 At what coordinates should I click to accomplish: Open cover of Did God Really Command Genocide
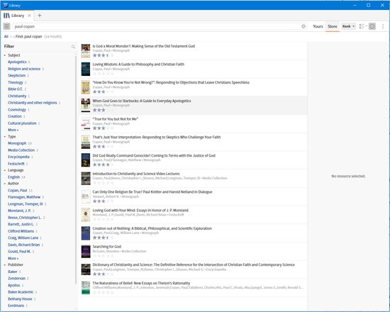[86, 160]
